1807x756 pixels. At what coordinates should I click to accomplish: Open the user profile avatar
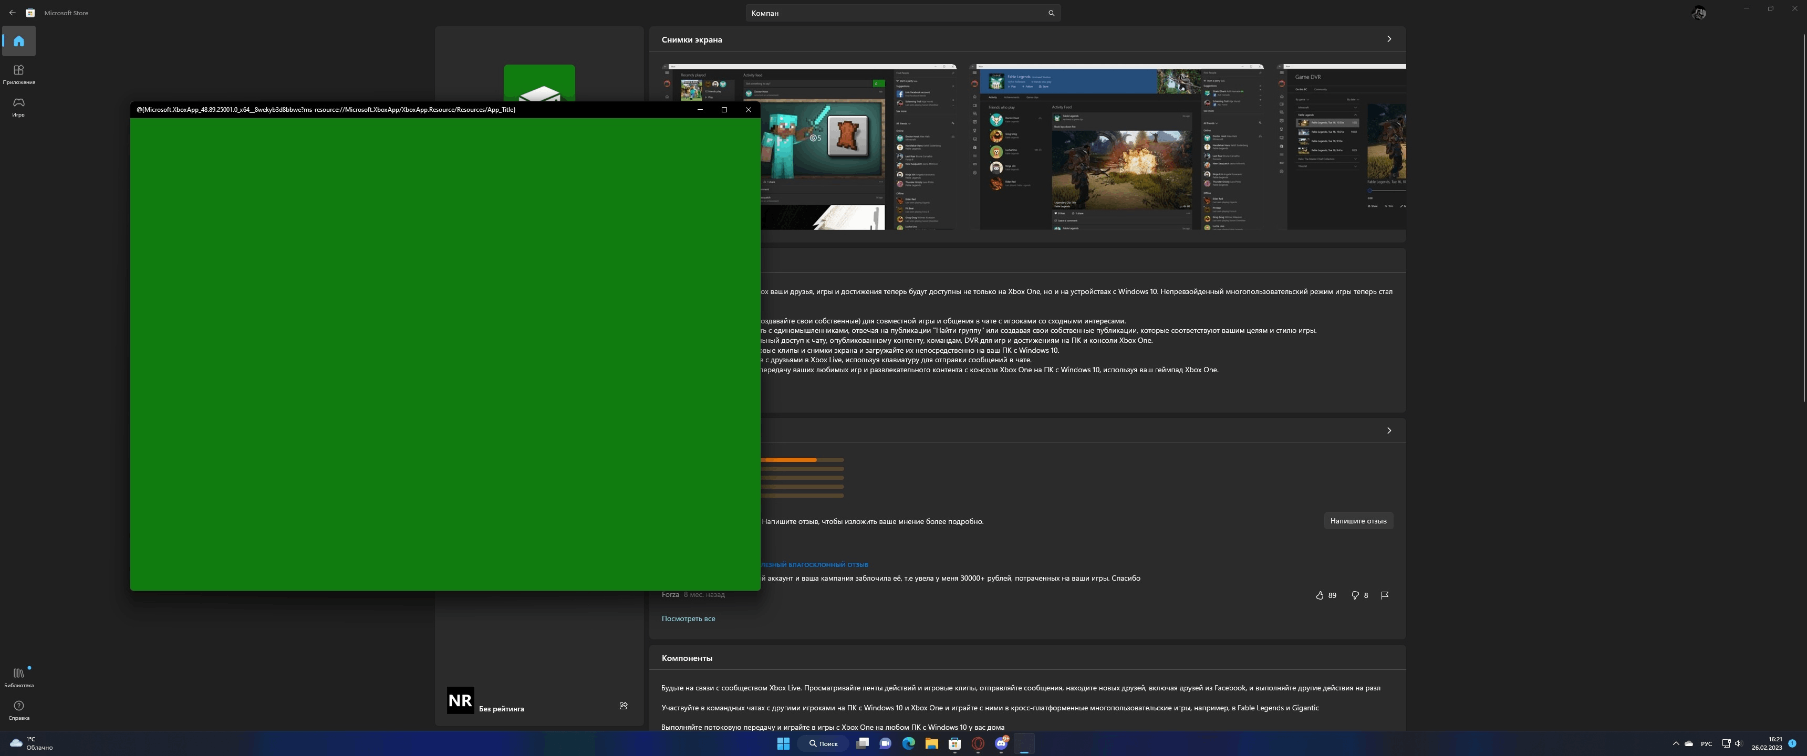tap(1699, 13)
